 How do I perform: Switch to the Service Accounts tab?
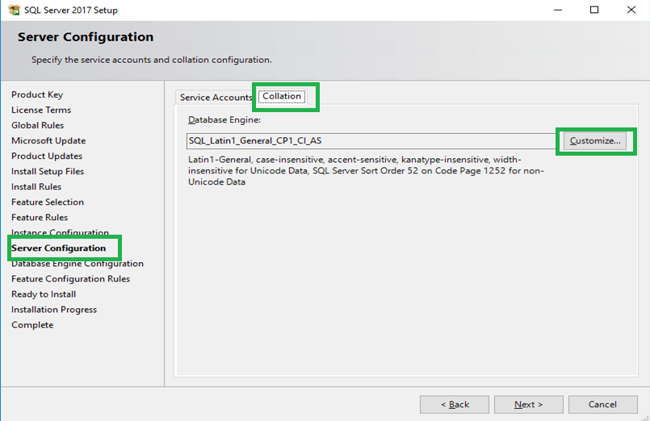pyautogui.click(x=216, y=98)
